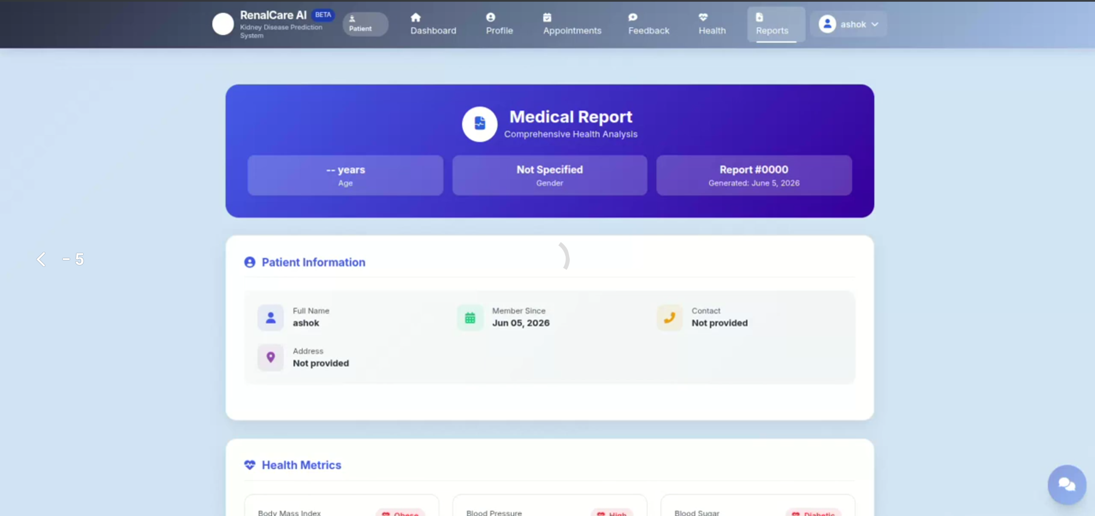This screenshot has width=1095, height=516.
Task: Click the Medical Report document icon
Action: [x=479, y=123]
